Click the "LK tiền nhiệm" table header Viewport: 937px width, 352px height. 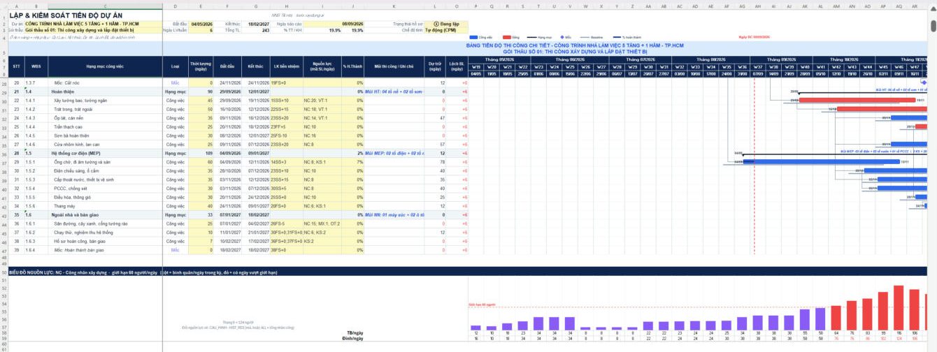tap(286, 67)
